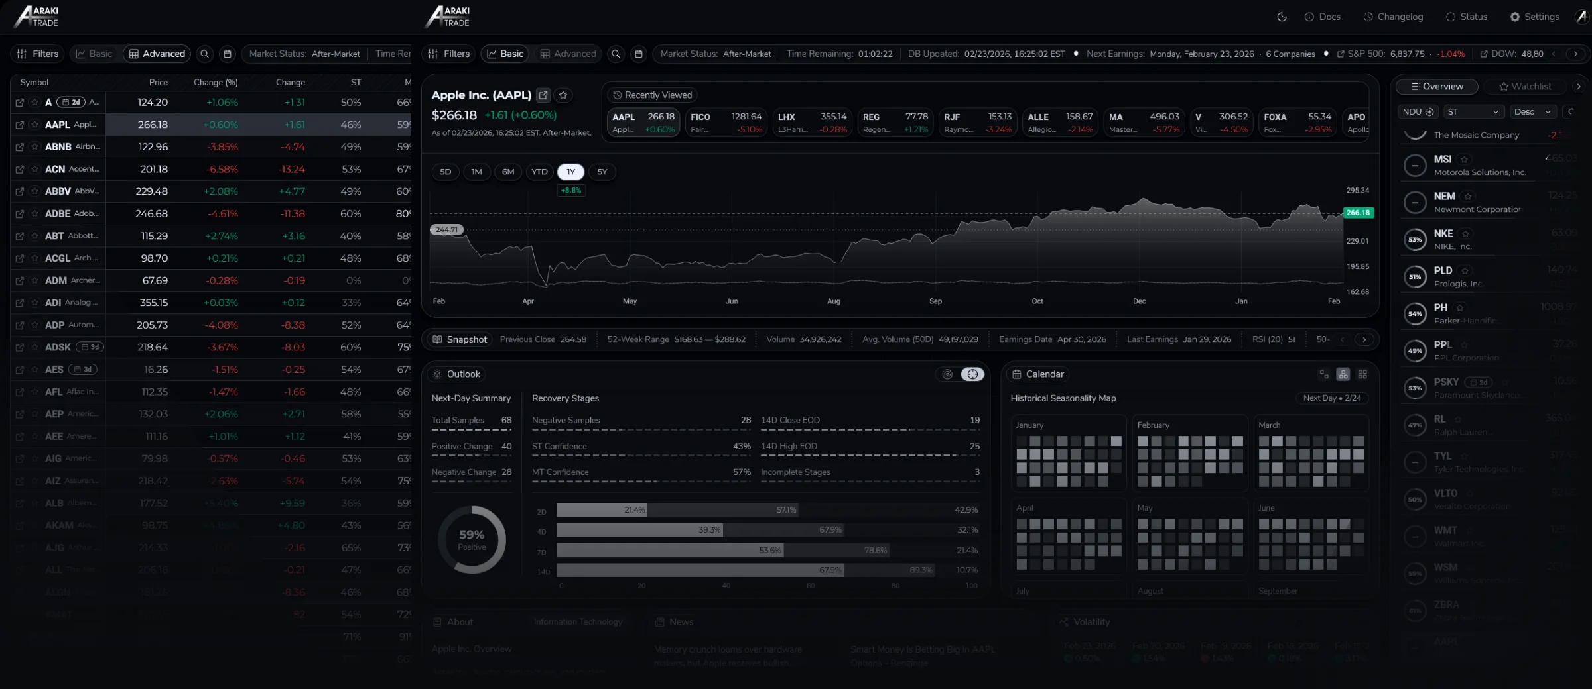1592x689 pixels.
Task: Open Settings
Action: [1535, 17]
